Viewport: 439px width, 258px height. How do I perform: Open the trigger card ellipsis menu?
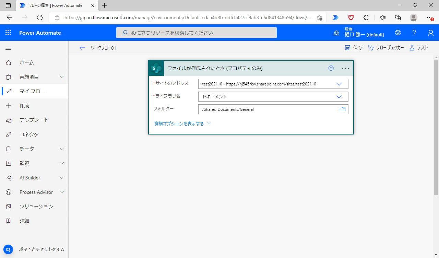(346, 68)
